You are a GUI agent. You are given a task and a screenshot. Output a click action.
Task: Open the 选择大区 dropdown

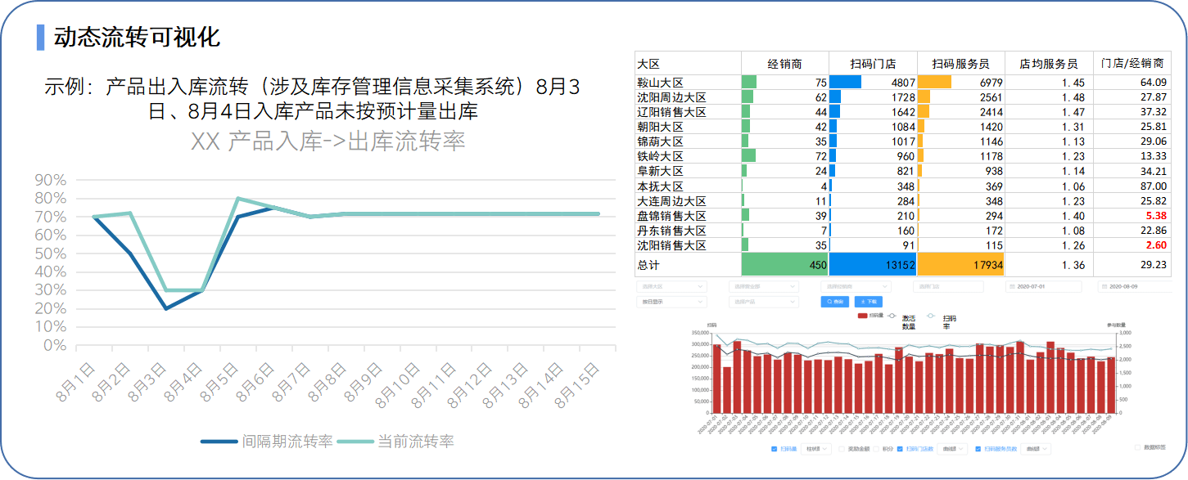[x=671, y=287]
